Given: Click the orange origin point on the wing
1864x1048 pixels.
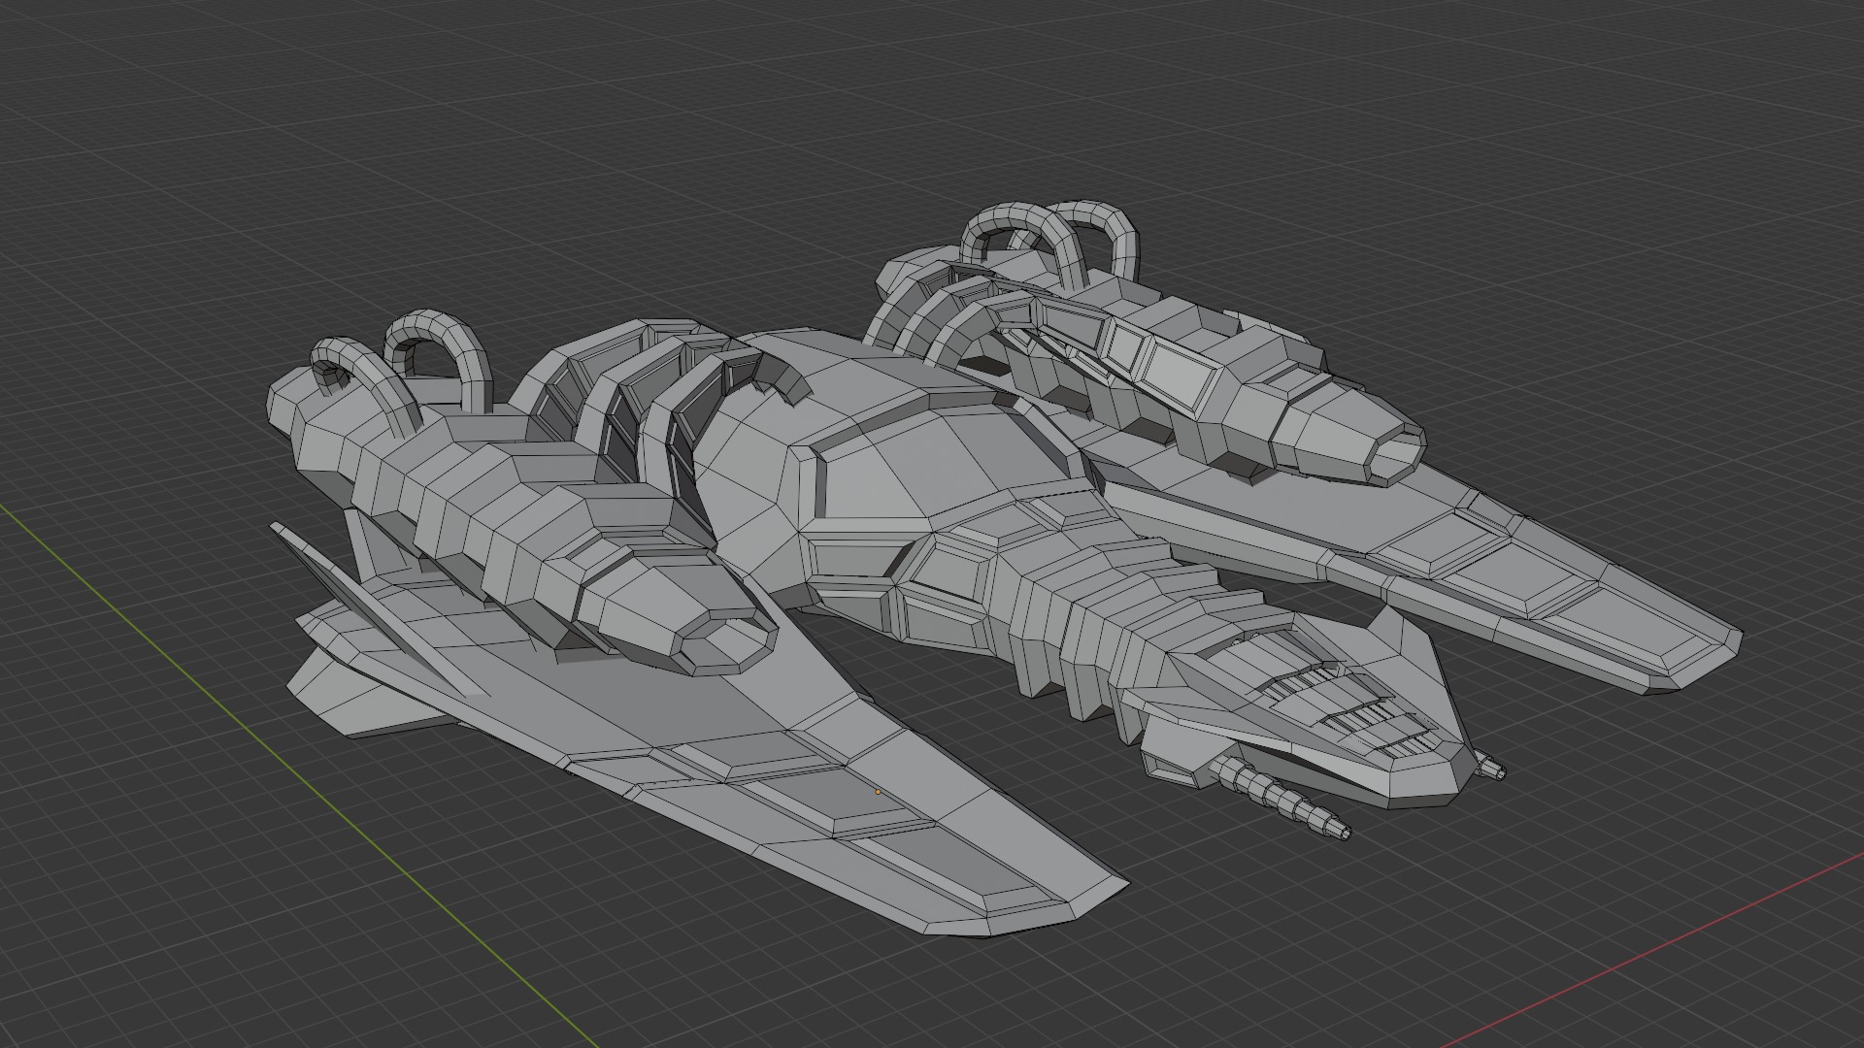Looking at the screenshot, I should (878, 792).
